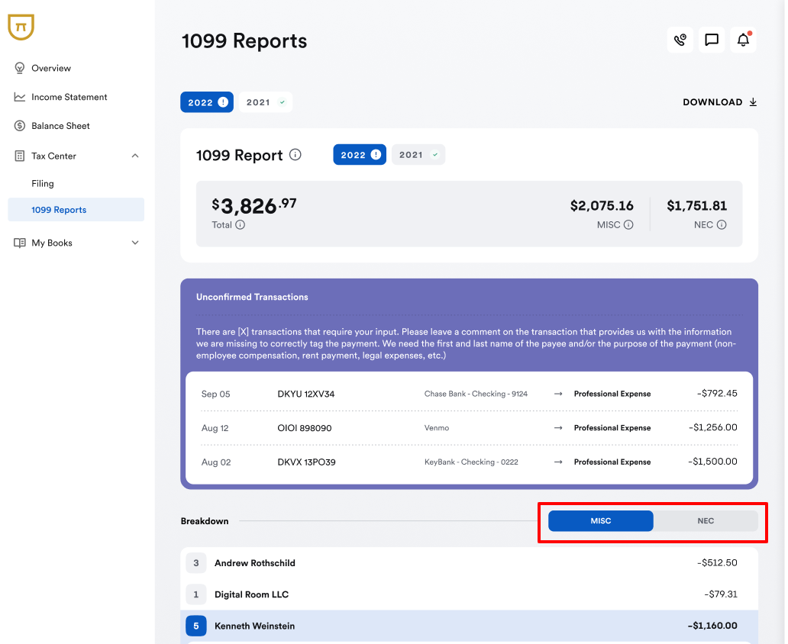View notifications via the bell icon
The image size is (788, 644).
pyautogui.click(x=743, y=40)
